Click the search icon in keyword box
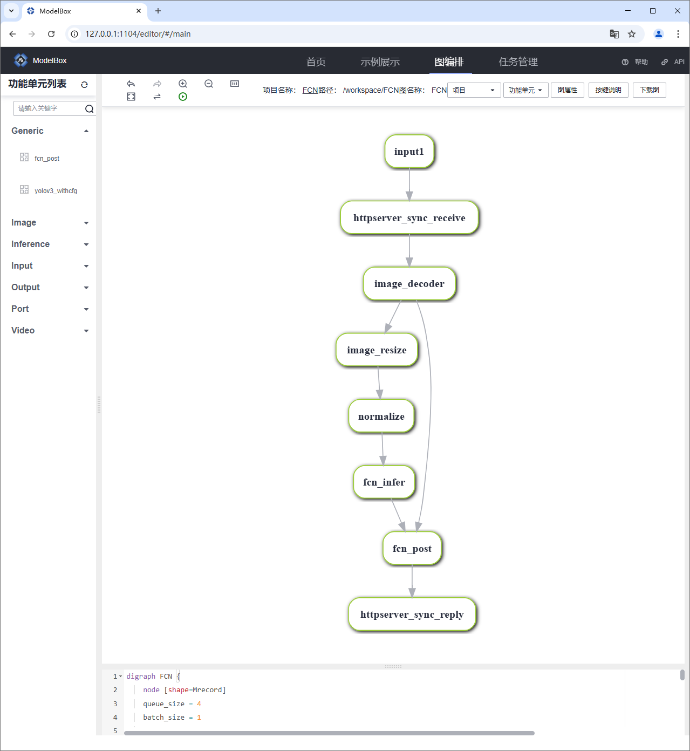 (89, 109)
